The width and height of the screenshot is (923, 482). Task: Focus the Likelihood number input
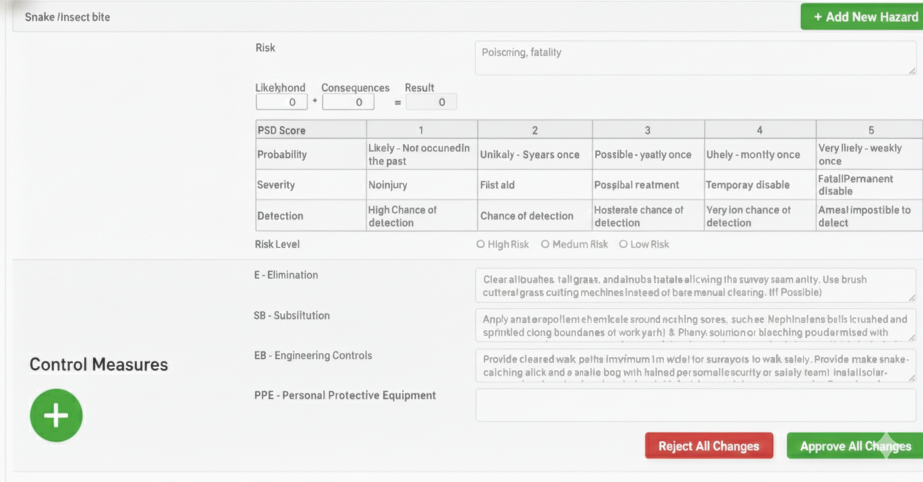(281, 102)
